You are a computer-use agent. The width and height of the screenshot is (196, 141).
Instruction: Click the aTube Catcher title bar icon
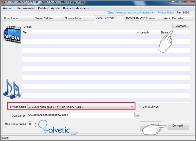pos(3,2)
